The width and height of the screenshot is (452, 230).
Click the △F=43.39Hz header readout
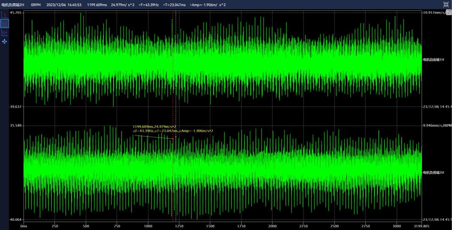(148, 5)
